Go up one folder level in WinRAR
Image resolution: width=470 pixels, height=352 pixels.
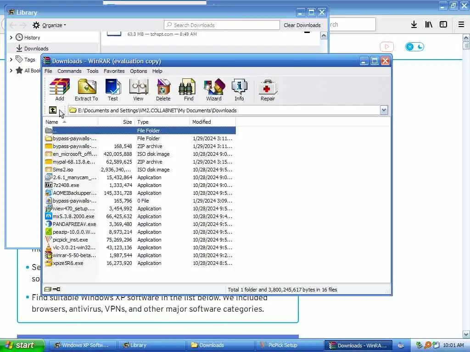click(53, 110)
